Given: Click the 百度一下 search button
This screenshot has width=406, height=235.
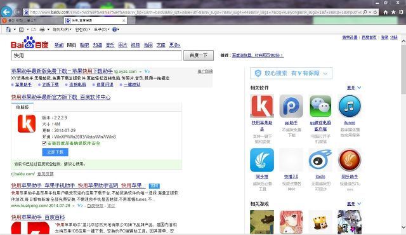Looking at the screenshot, I should 199,55.
